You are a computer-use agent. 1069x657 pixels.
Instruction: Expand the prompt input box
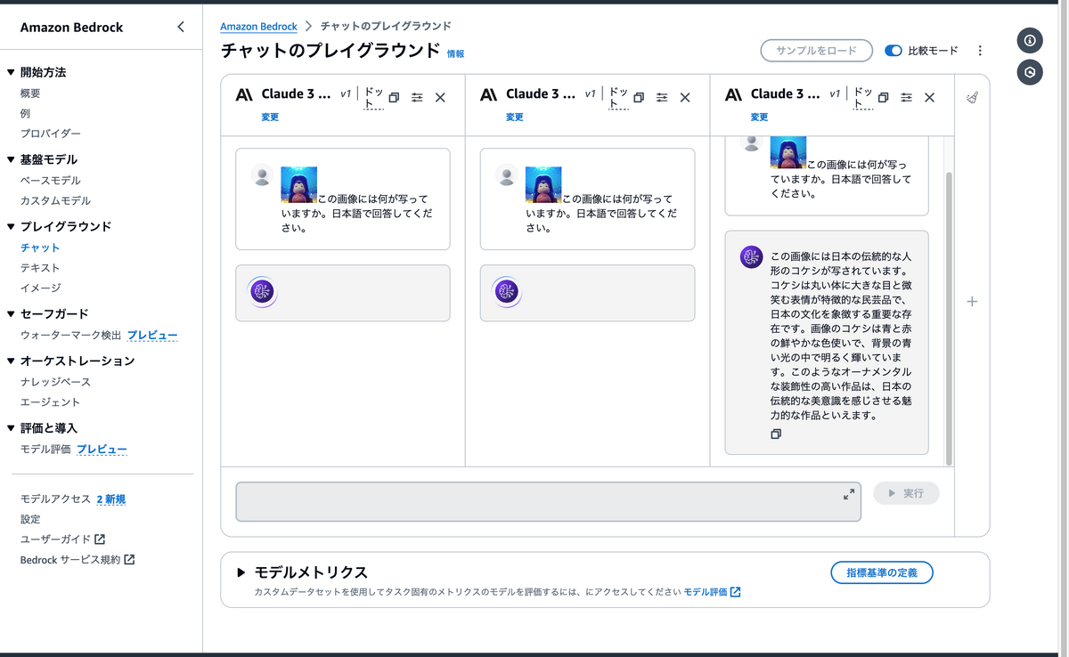[x=849, y=494]
